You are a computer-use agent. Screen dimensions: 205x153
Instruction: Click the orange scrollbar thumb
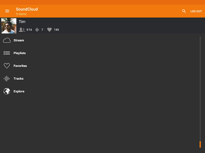pyautogui.click(x=200, y=144)
